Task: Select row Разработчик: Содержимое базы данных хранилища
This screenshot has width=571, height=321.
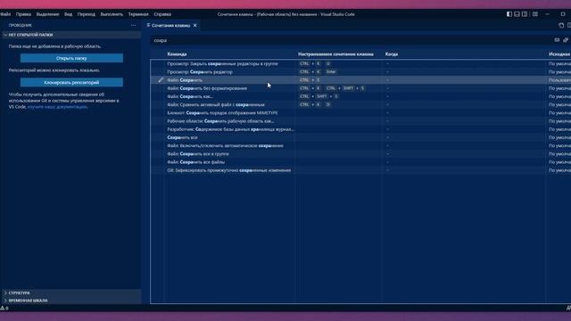Action: [360, 129]
